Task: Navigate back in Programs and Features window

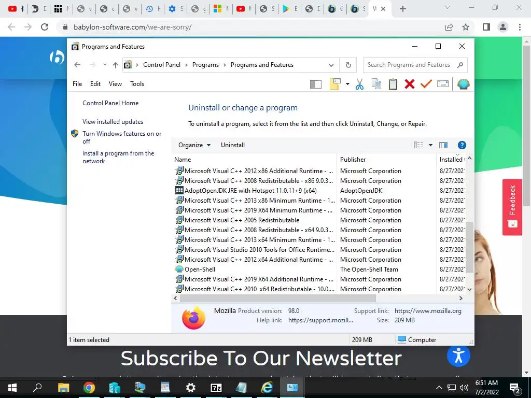Action: (77, 65)
